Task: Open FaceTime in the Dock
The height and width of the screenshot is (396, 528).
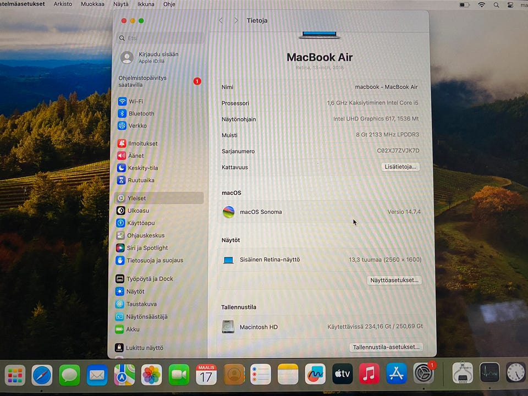Action: (x=179, y=375)
